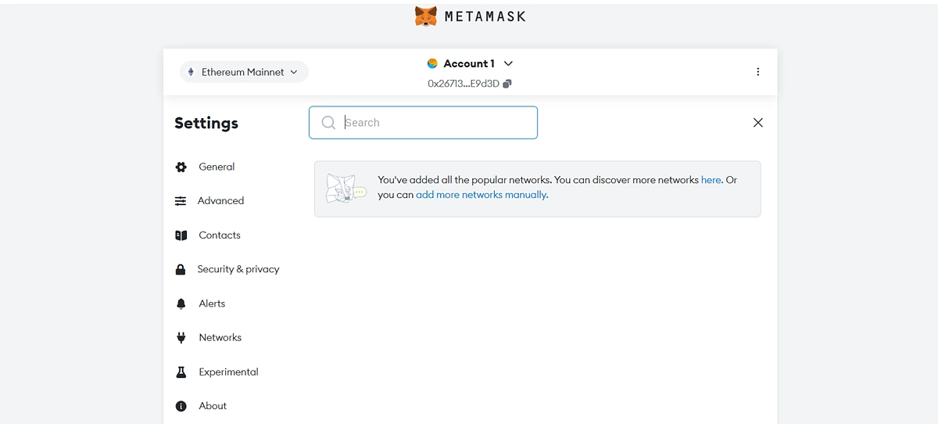The width and height of the screenshot is (938, 424).
Task: Open the Ethereum Mainnet network dropdown
Action: click(x=244, y=72)
